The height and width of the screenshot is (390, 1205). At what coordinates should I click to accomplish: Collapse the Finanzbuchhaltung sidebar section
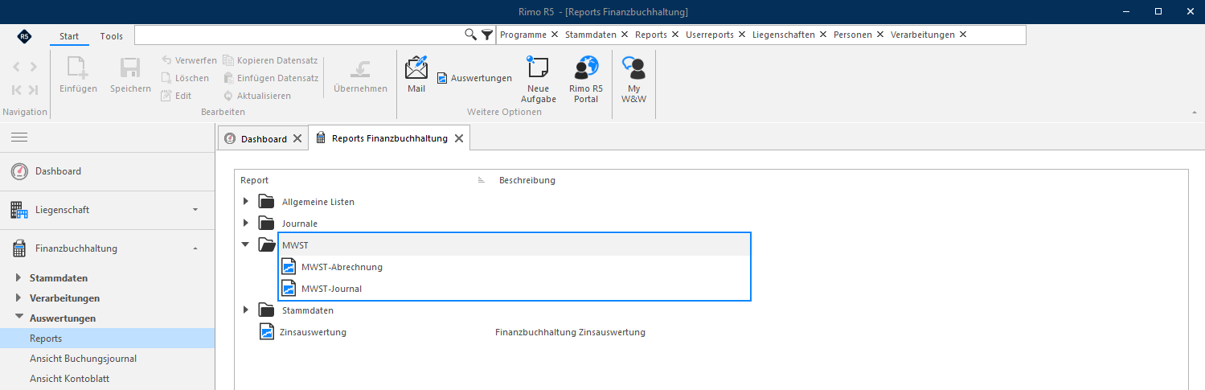point(195,248)
